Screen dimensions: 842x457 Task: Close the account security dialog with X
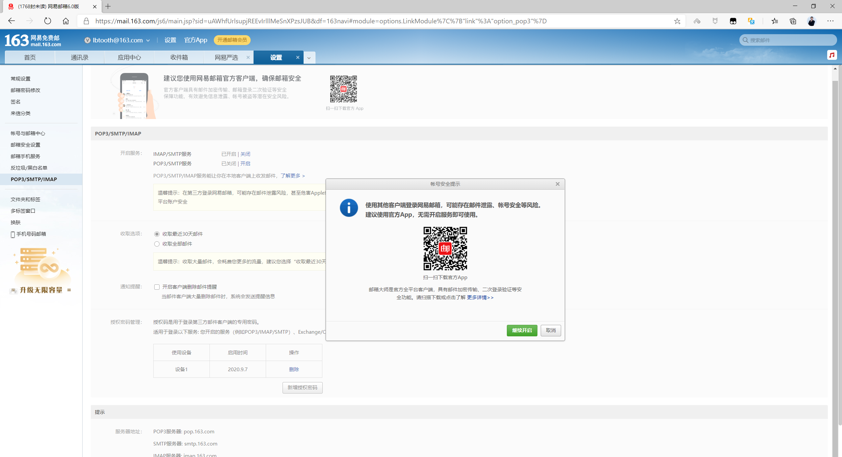[557, 184]
